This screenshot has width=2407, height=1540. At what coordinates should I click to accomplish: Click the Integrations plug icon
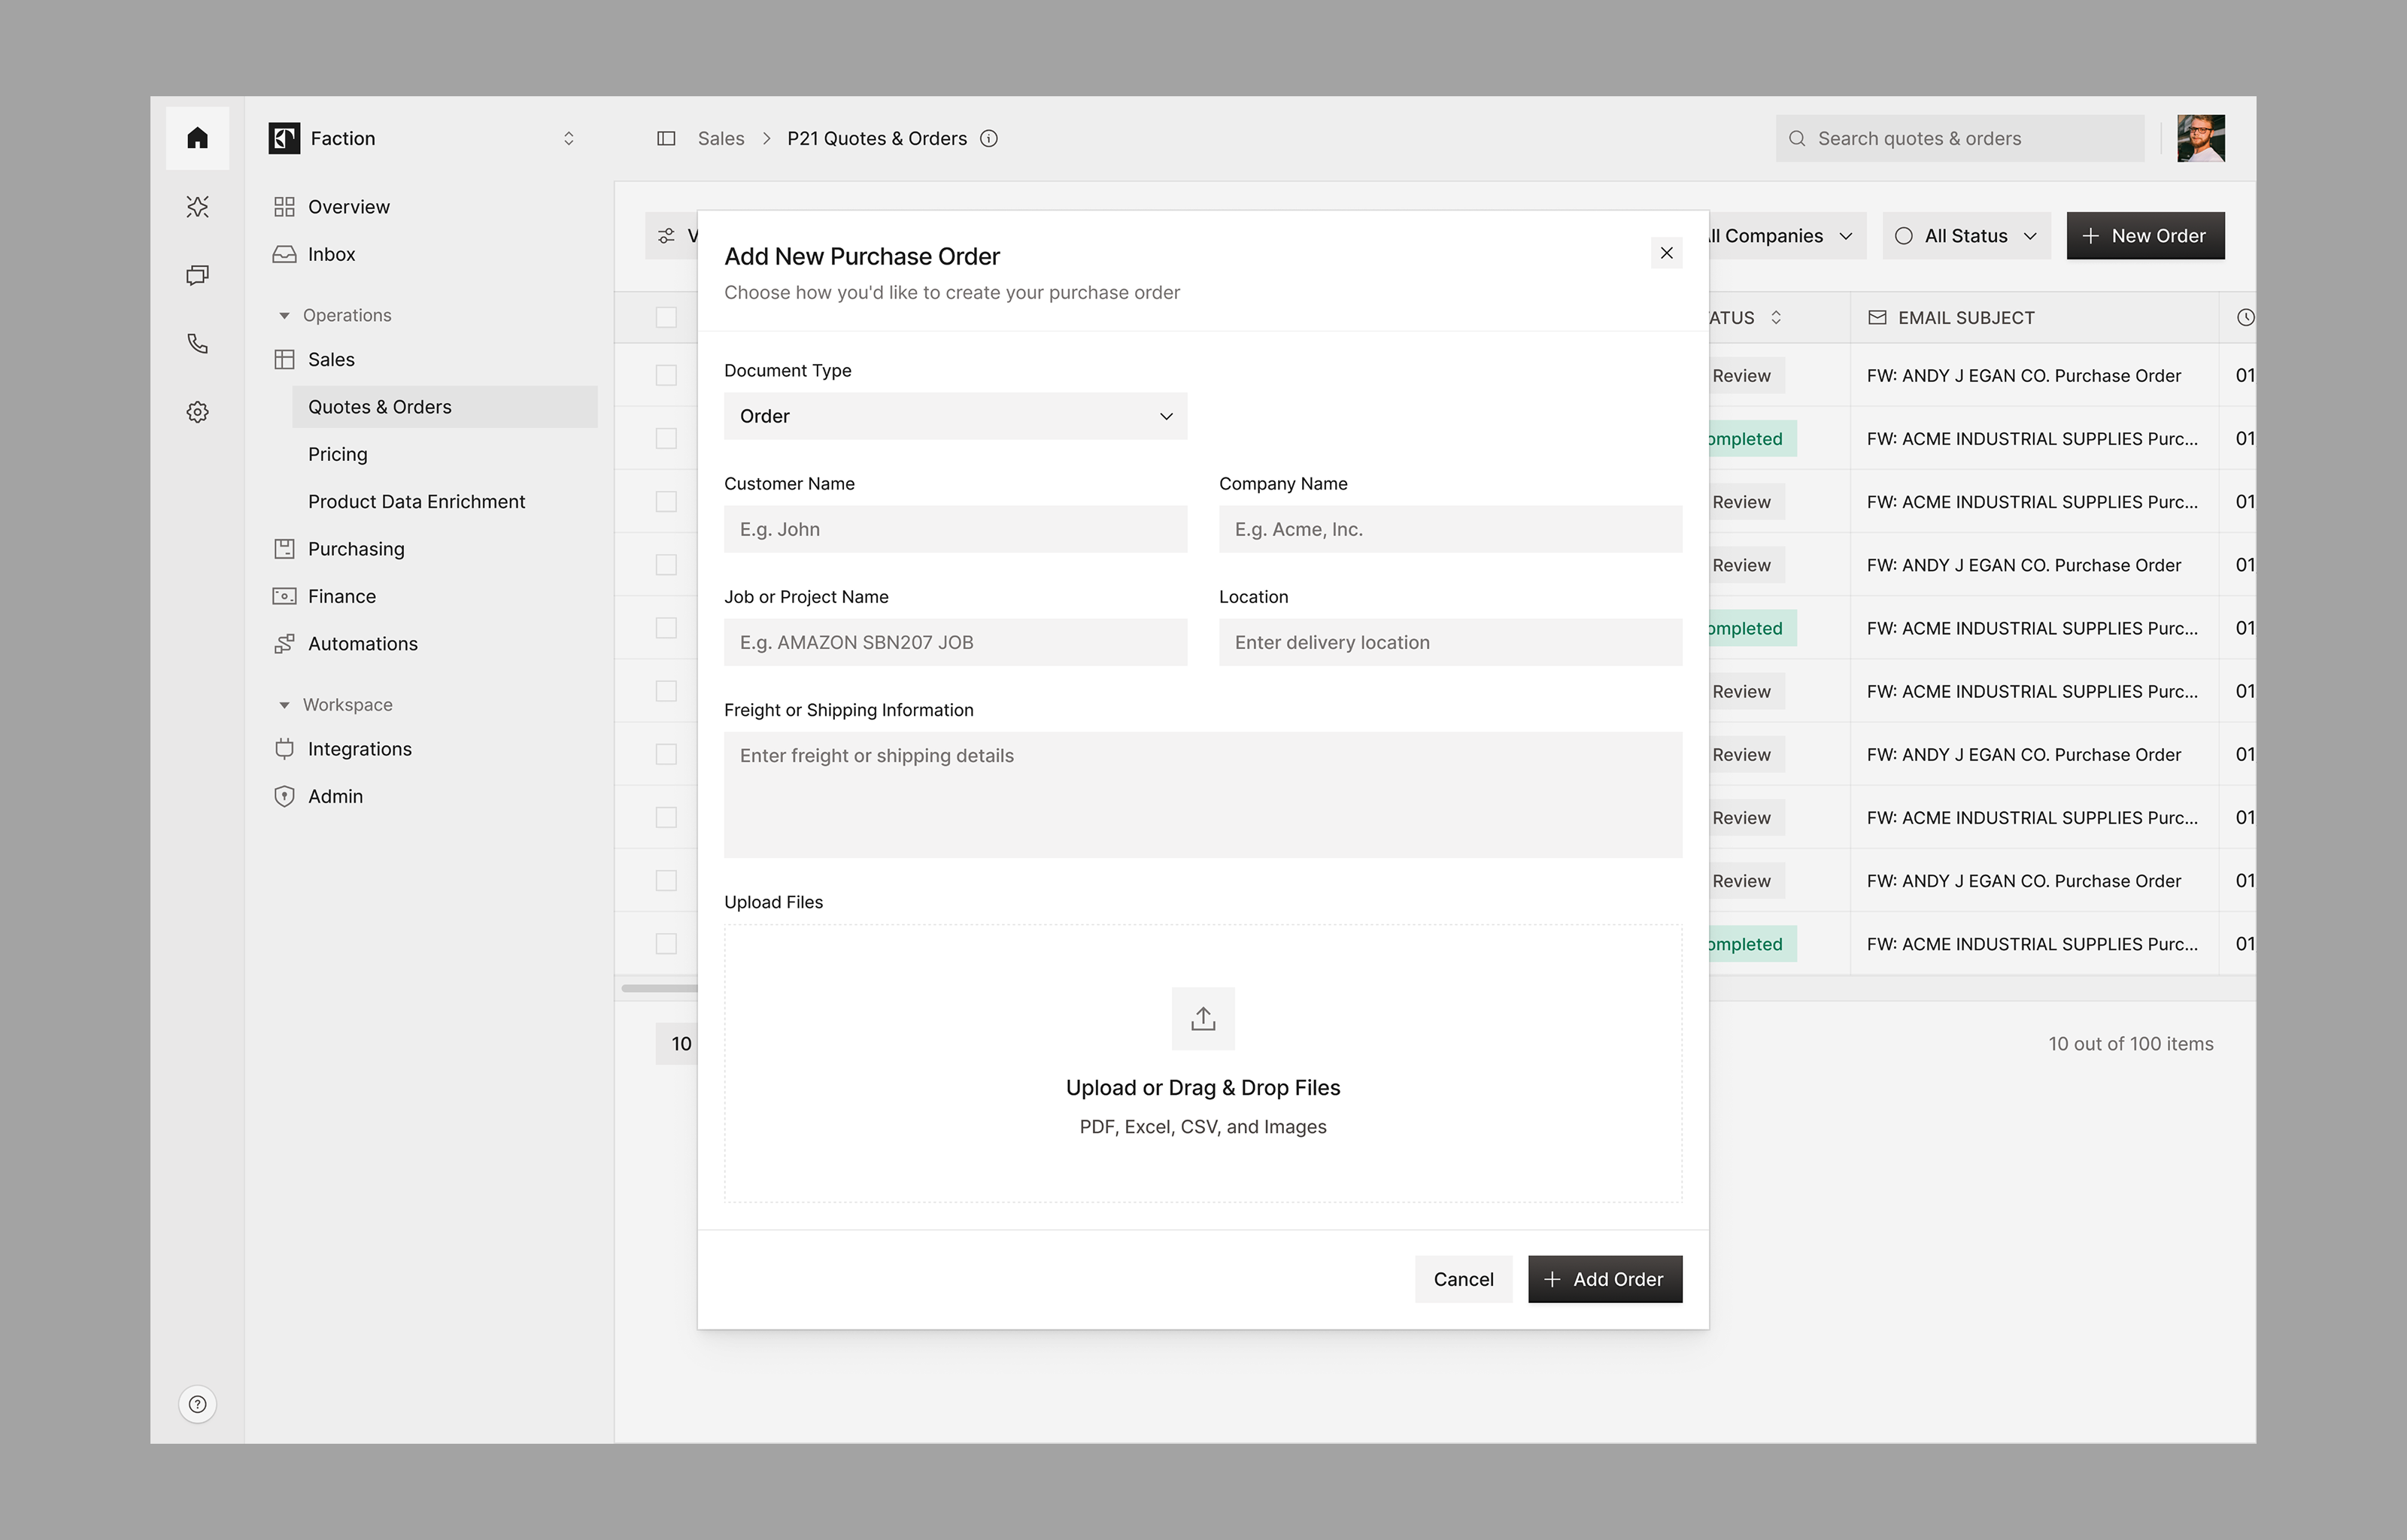[x=284, y=748]
